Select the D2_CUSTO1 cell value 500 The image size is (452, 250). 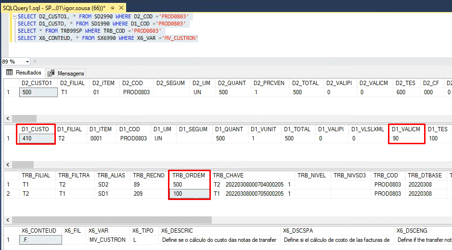(39, 92)
